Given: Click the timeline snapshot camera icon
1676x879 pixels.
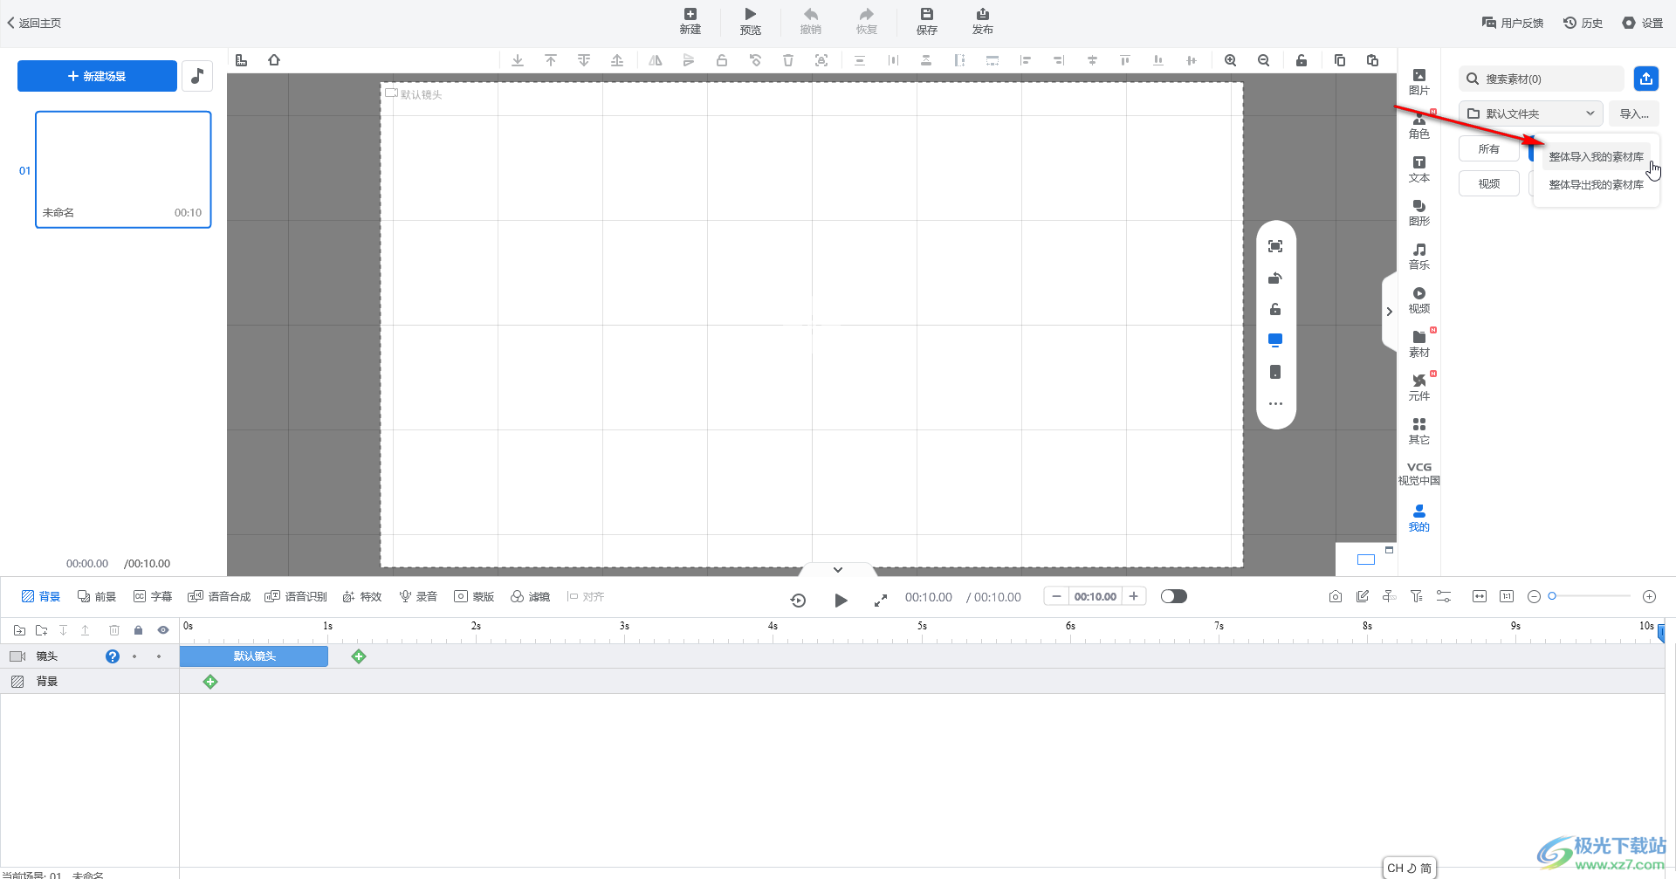Looking at the screenshot, I should (x=1335, y=596).
